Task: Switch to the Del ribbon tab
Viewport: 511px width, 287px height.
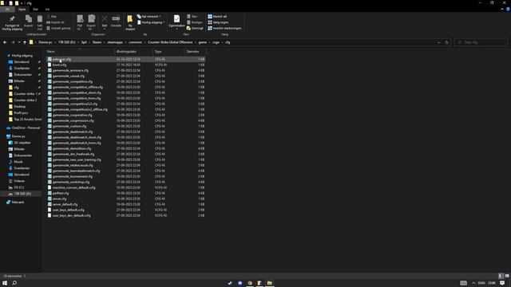Action: tap(35, 10)
